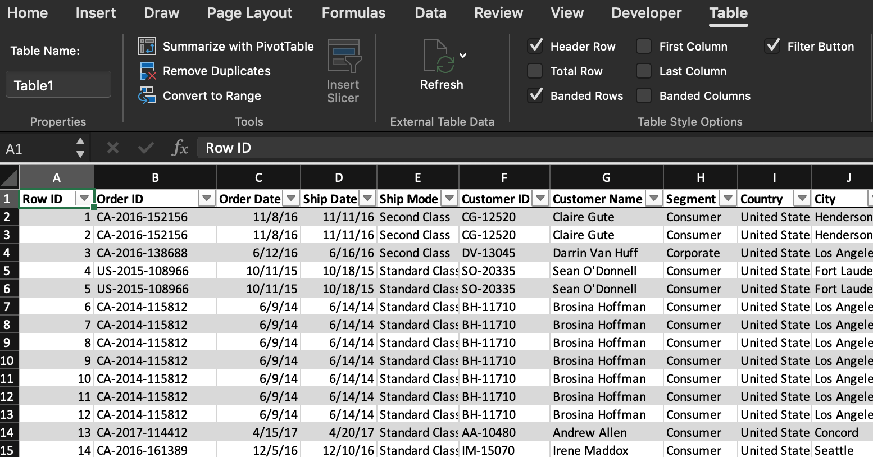Disable Banded Rows styling
This screenshot has width=873, height=457.
pyautogui.click(x=535, y=95)
